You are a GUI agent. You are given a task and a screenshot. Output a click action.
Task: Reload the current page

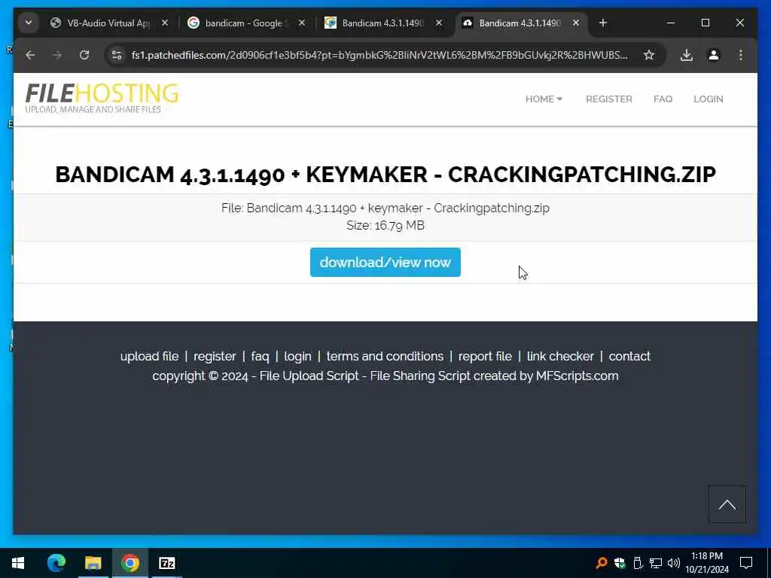[x=84, y=55]
